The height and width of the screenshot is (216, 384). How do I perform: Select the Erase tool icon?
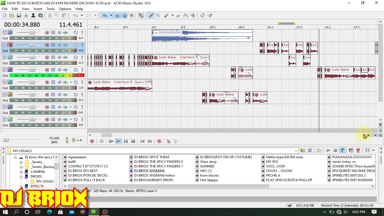point(178,15)
